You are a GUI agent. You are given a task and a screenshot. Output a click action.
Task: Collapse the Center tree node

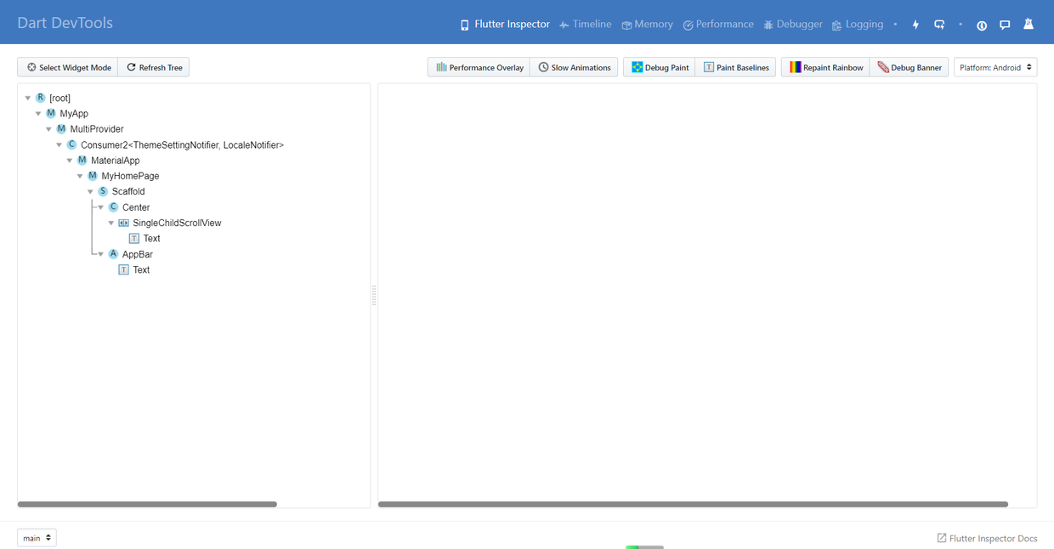tap(101, 208)
